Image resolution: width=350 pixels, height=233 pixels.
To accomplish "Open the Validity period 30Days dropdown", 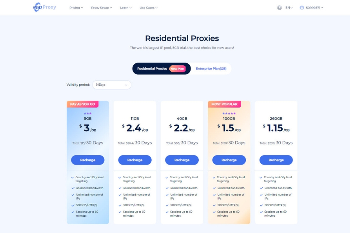I will pos(112,85).
